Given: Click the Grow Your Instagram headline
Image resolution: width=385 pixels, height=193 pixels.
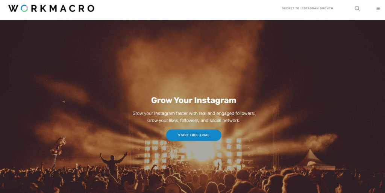Looking at the screenshot, I should 194,100.
